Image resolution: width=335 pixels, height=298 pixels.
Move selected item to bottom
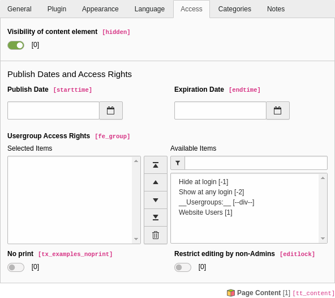pos(156,218)
